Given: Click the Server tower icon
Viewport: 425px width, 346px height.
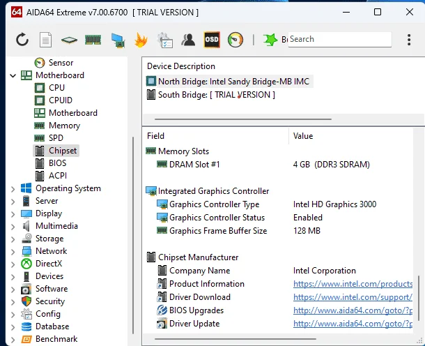Looking at the screenshot, I should (x=26, y=201).
